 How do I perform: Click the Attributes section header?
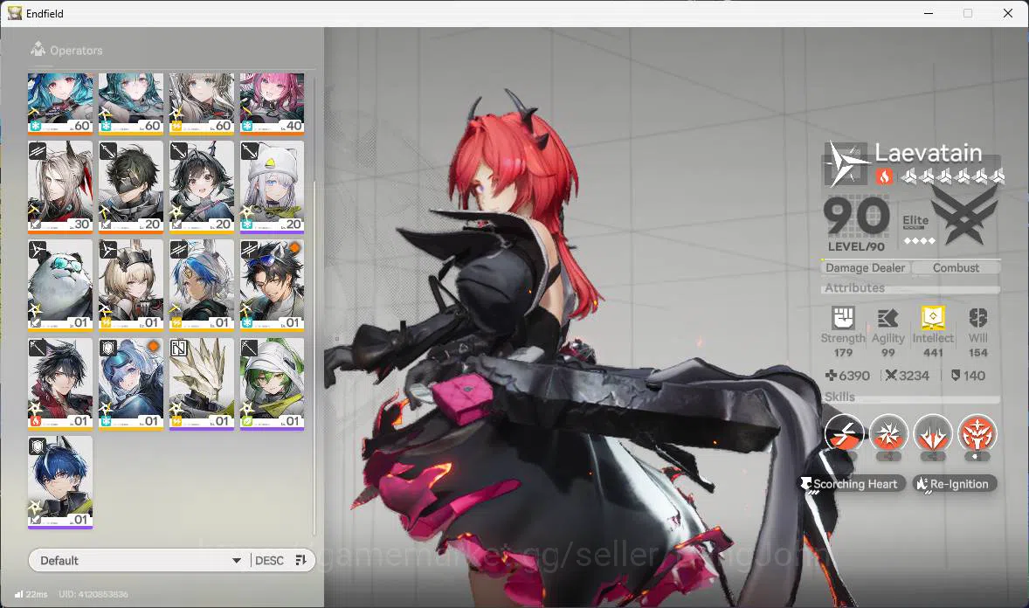coord(854,287)
